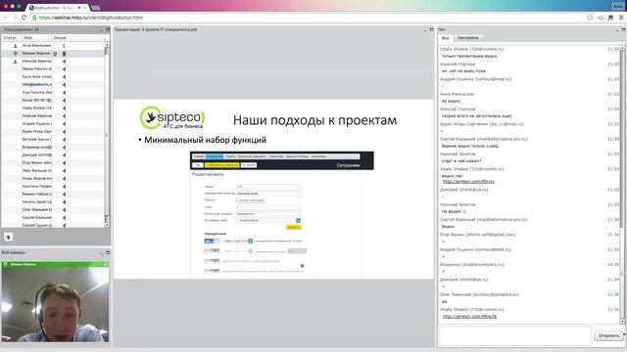Select user Николай Бекетов in list
This screenshot has height=352, width=627.
(x=54, y=61)
